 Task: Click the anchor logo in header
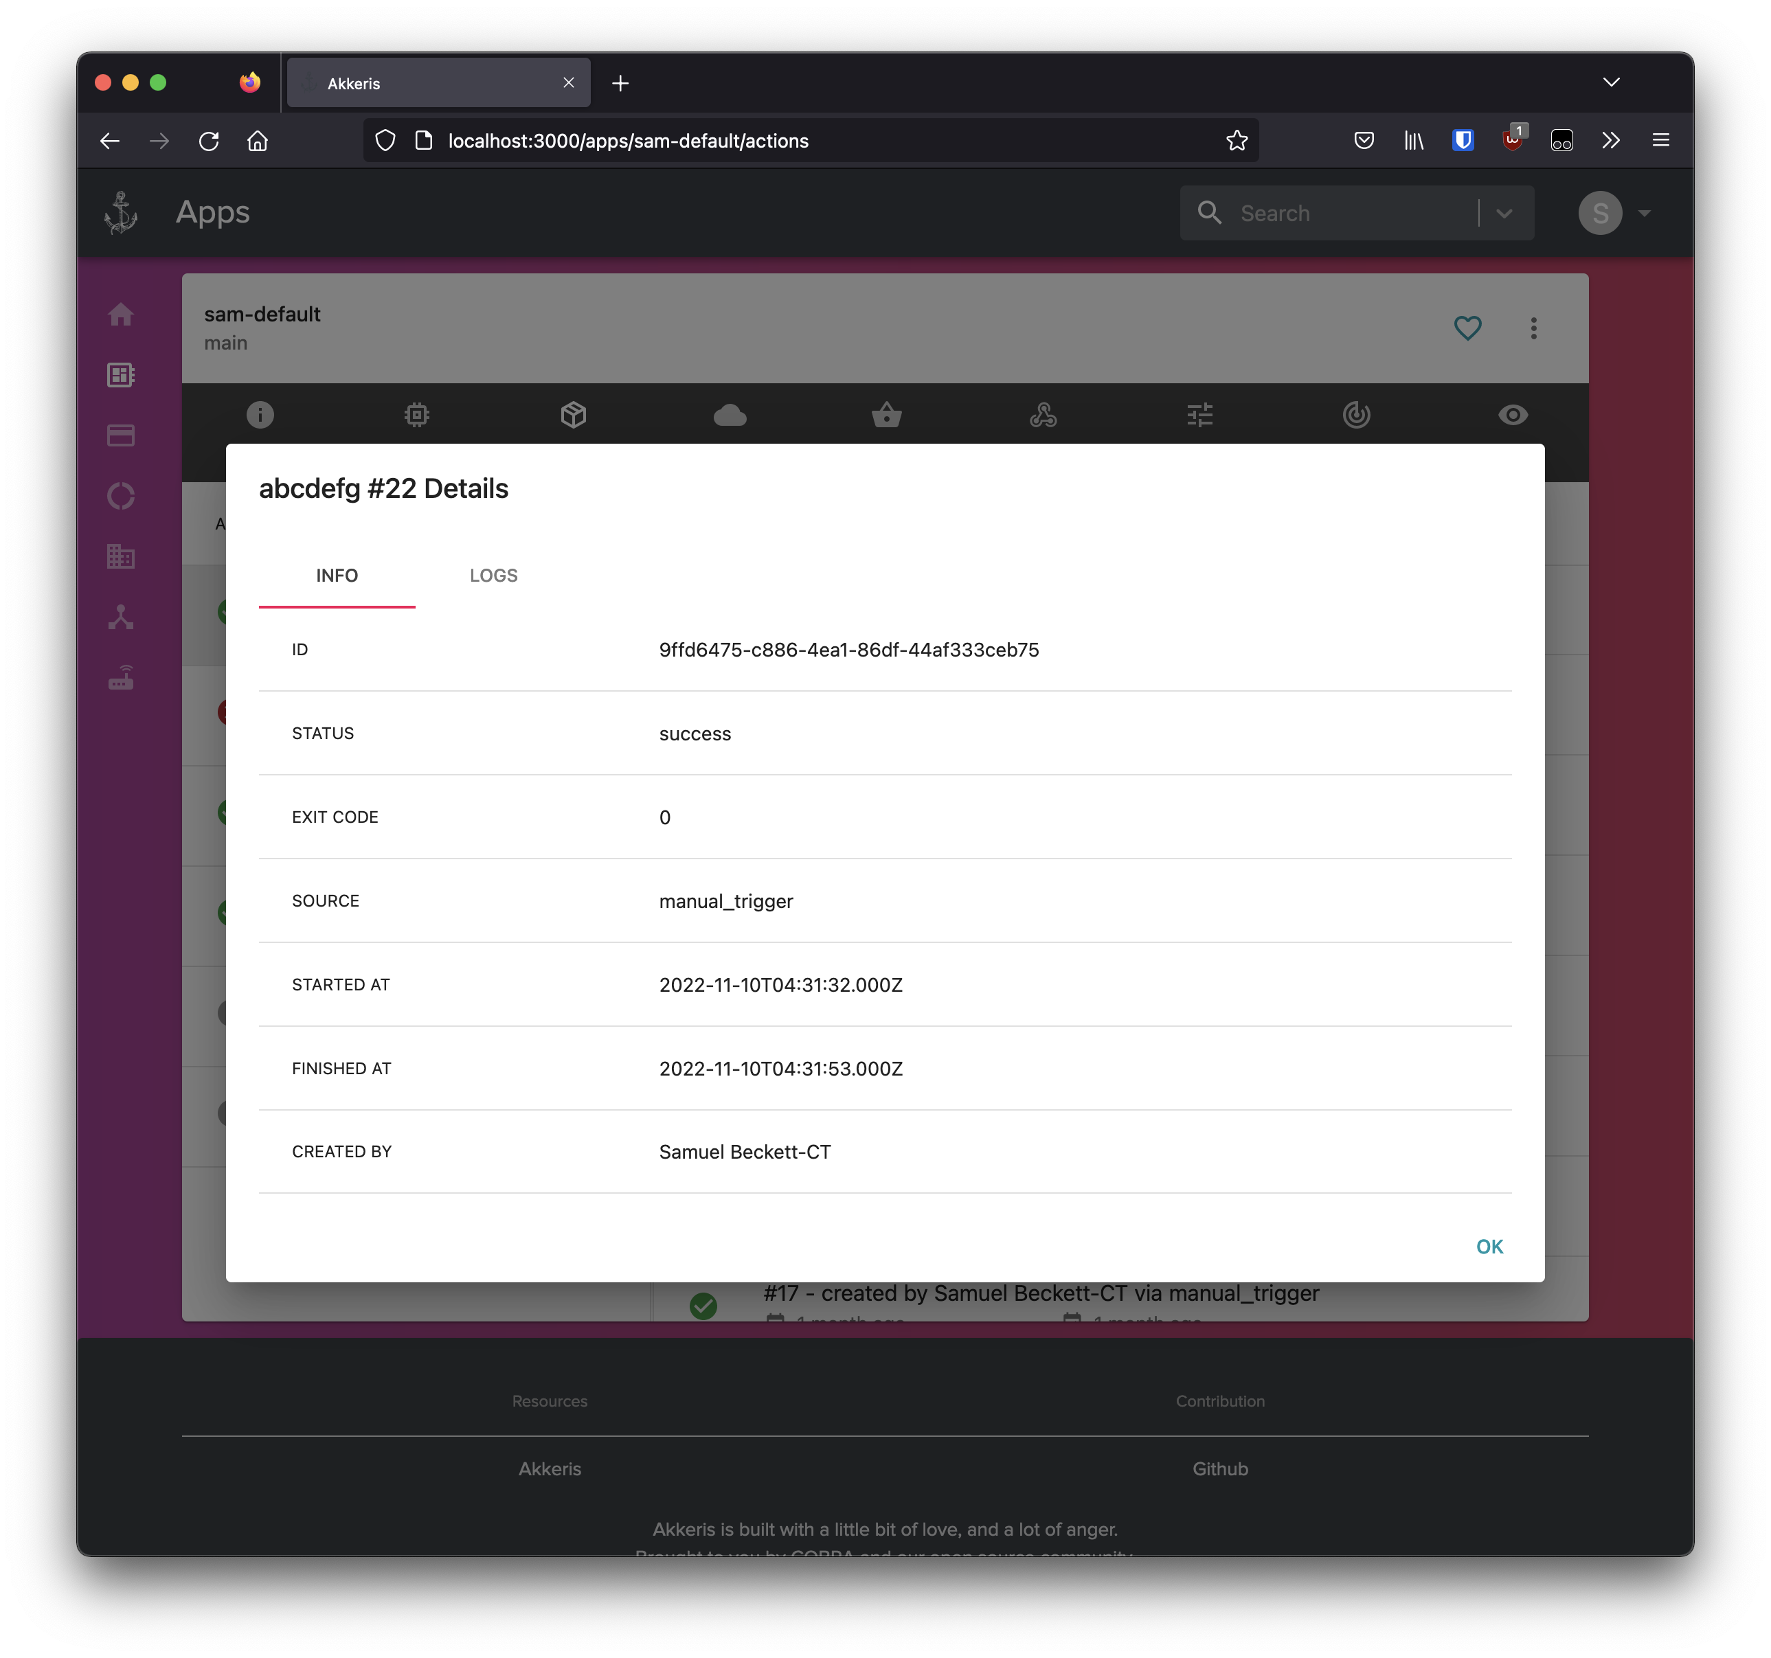[x=121, y=213]
